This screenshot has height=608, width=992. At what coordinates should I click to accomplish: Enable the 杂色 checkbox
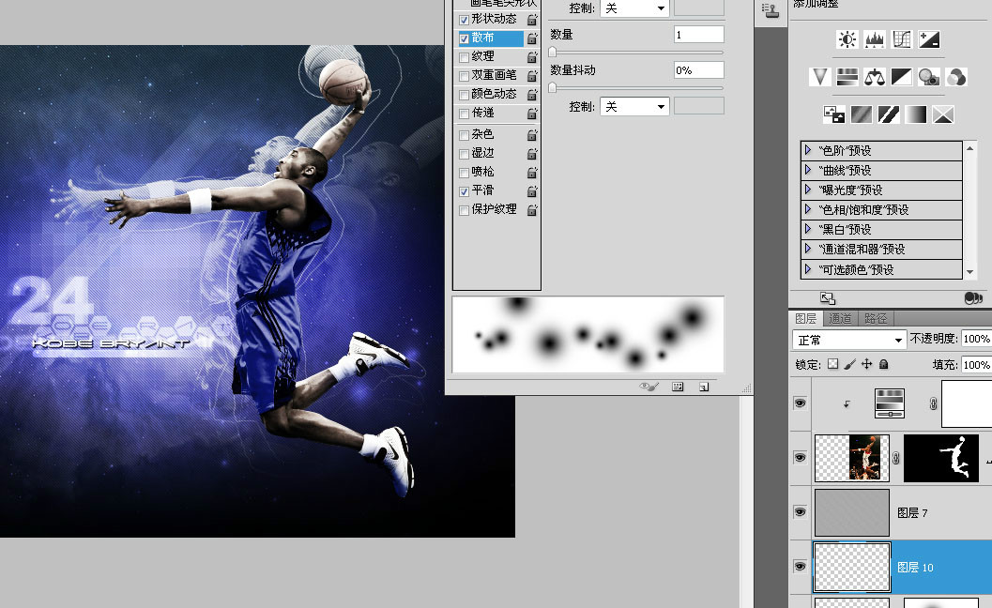pos(464,135)
